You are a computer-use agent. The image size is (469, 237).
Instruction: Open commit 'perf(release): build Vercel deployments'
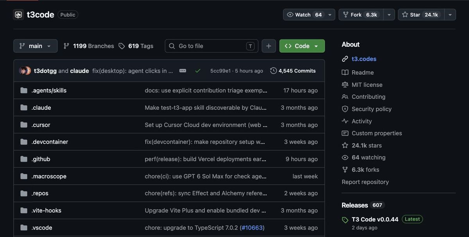[x=206, y=159]
